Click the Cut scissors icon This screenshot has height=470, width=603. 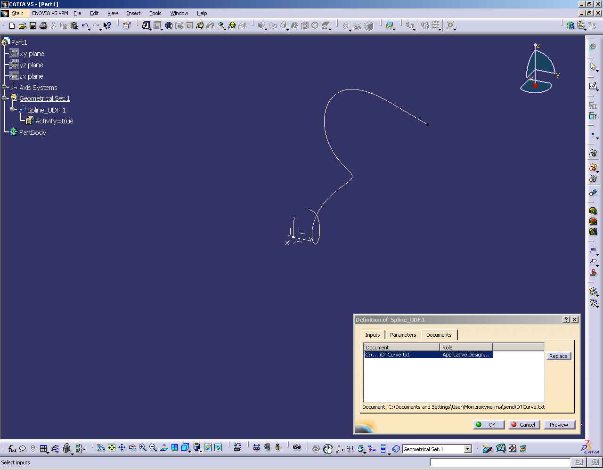click(53, 25)
